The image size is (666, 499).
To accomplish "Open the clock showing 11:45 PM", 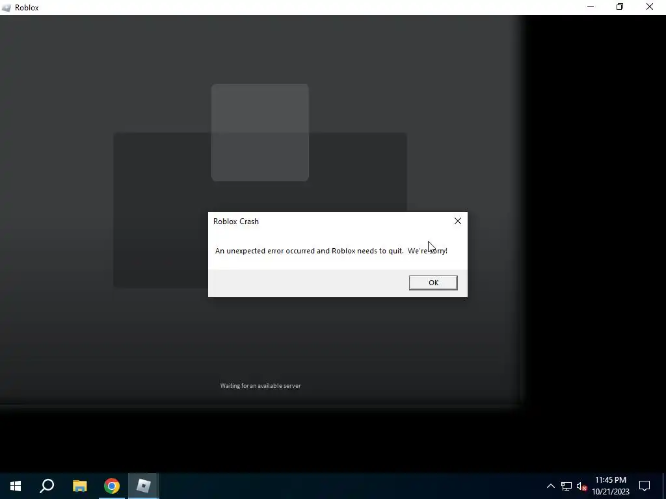I will click(610, 486).
